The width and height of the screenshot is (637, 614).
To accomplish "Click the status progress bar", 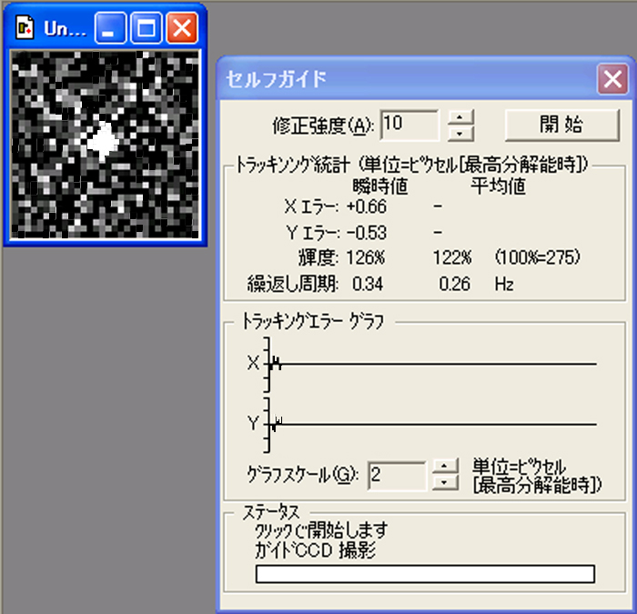I will [425, 574].
